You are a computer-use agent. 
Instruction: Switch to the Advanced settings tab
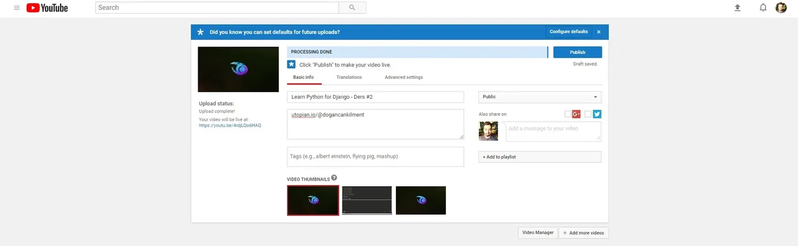(404, 77)
